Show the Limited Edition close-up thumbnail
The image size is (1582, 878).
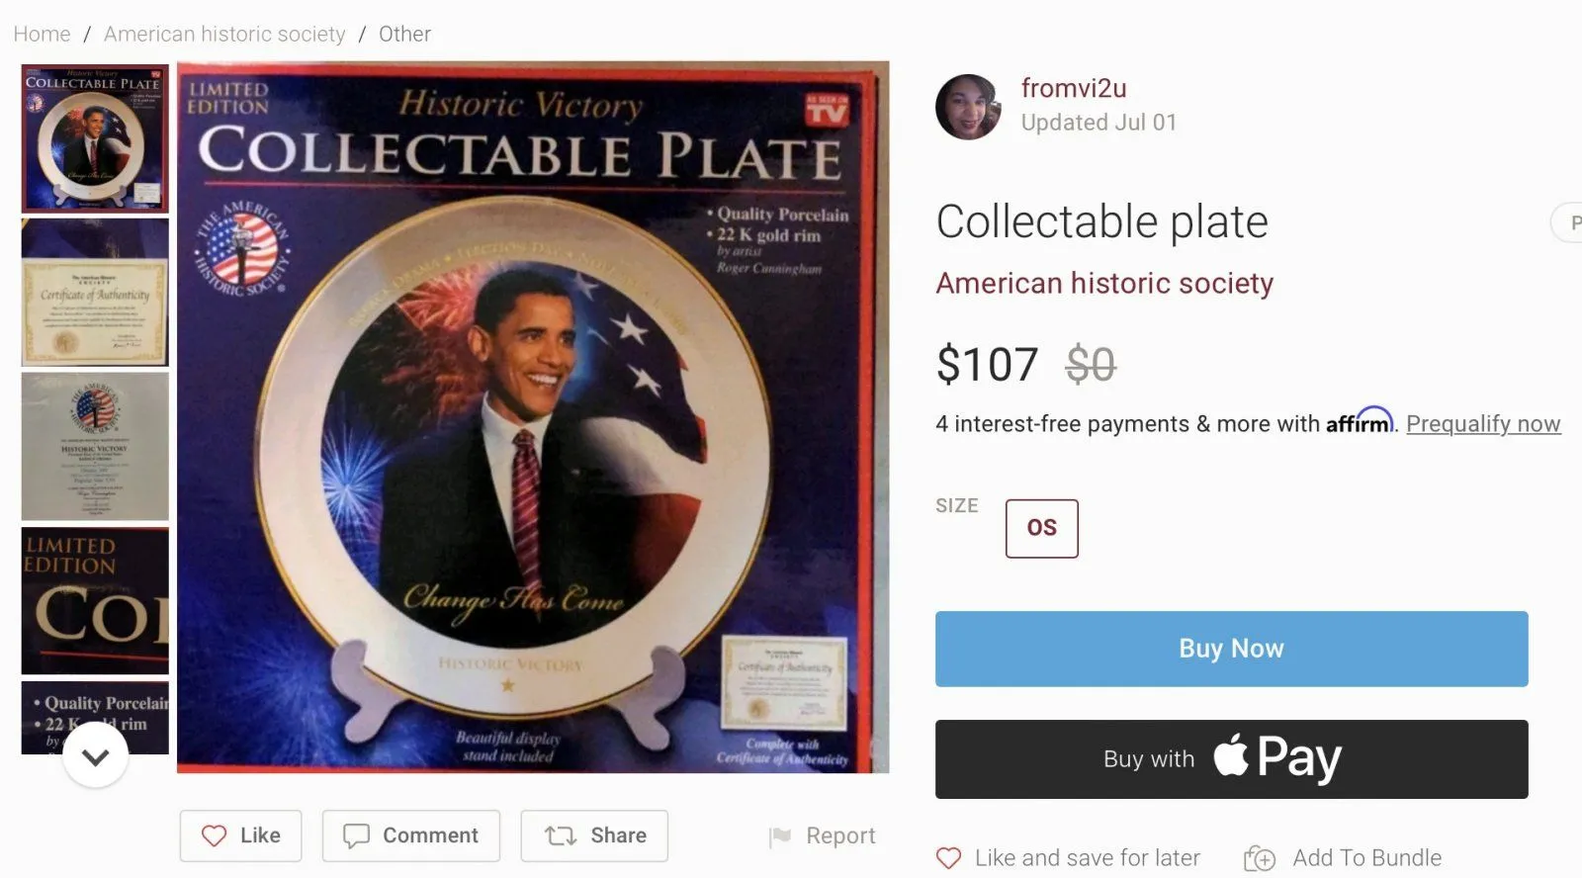[x=95, y=600]
